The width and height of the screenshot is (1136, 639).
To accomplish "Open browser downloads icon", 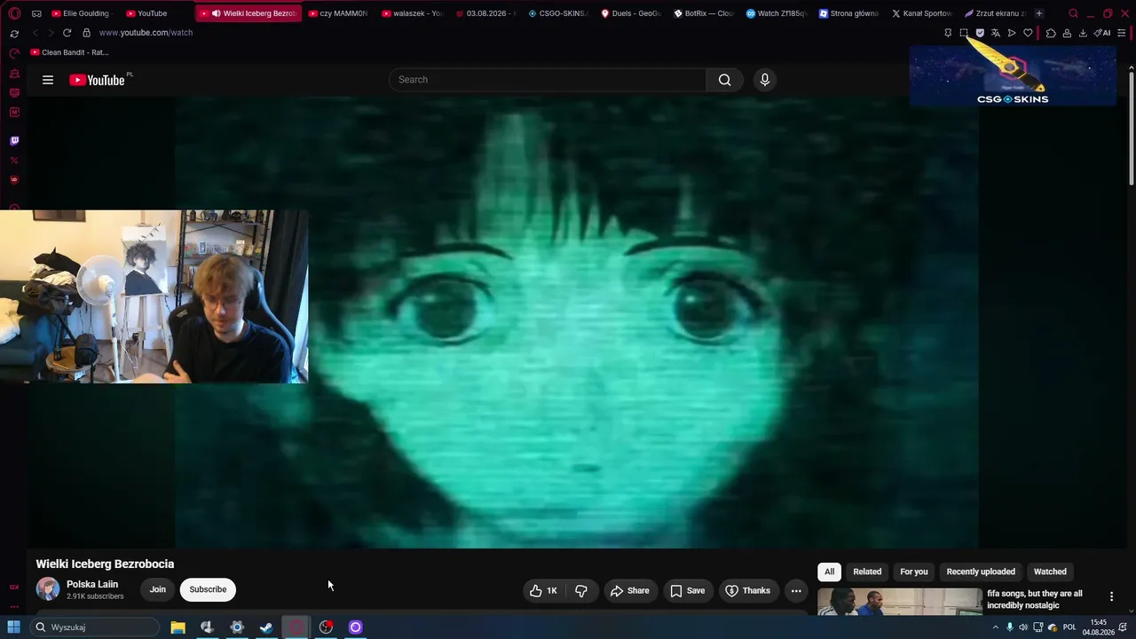I will (1083, 33).
